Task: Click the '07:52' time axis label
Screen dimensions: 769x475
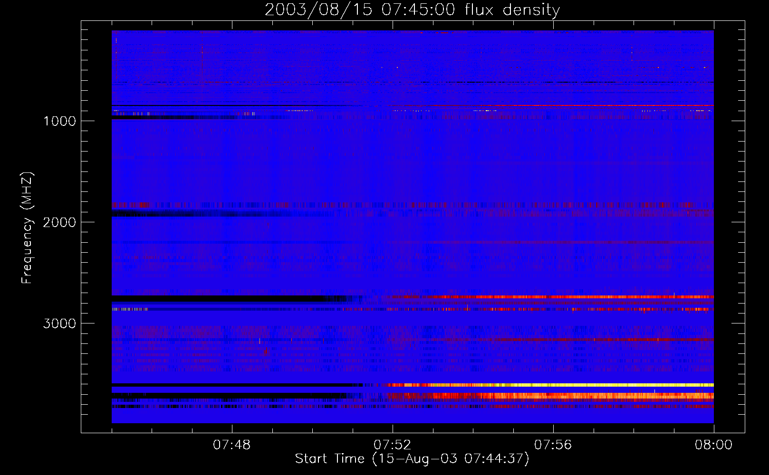Action: (392, 445)
